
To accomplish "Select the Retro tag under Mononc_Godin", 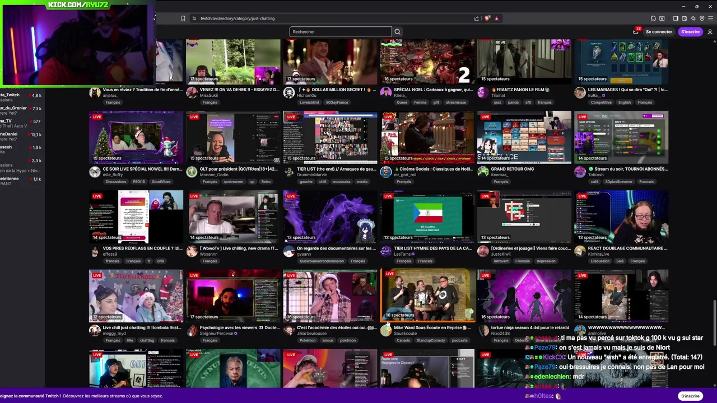I will 266,182.
